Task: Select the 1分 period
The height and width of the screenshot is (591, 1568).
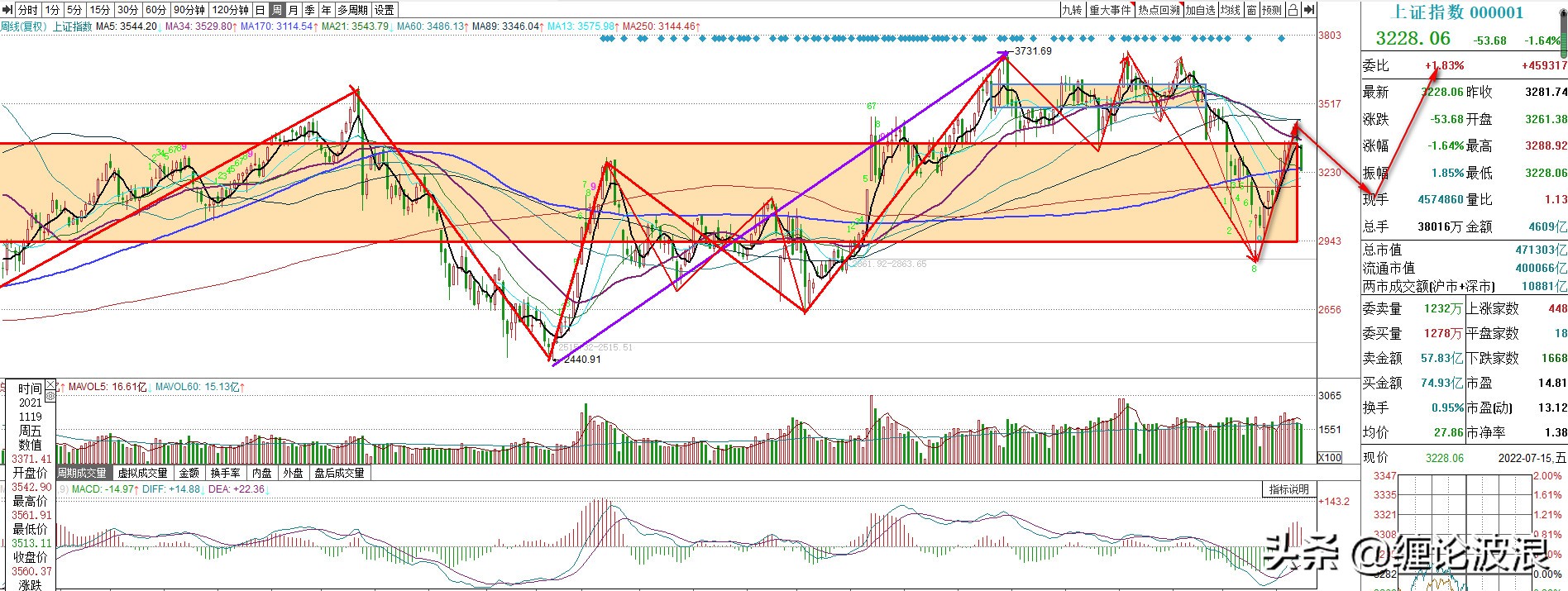Action: click(x=52, y=10)
